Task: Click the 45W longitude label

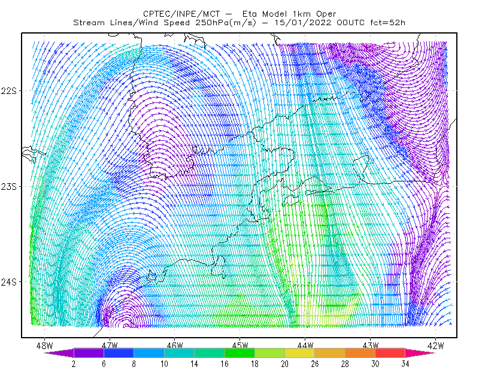Action: pos(240,345)
